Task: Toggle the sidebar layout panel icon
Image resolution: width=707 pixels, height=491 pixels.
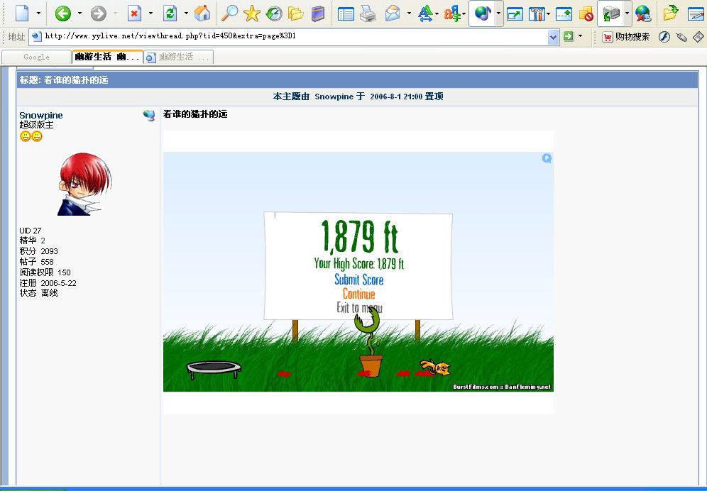Action: (x=346, y=14)
